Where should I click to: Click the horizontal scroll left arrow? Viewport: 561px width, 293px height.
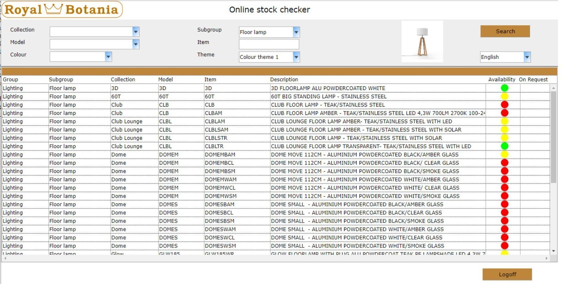[5, 258]
